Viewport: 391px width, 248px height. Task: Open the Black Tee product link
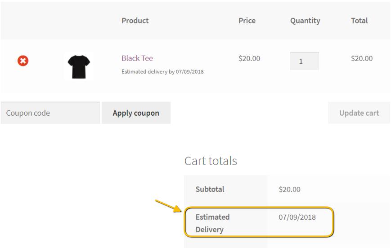[x=137, y=58]
